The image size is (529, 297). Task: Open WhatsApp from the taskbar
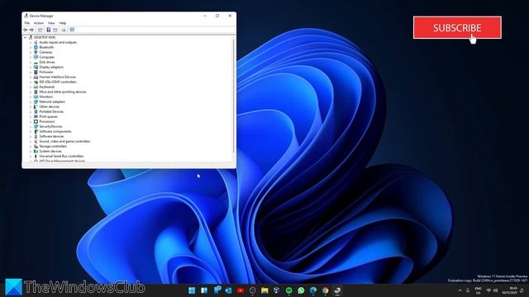coord(301,290)
